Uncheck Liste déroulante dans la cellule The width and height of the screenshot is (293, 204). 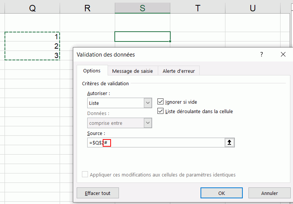(x=161, y=111)
